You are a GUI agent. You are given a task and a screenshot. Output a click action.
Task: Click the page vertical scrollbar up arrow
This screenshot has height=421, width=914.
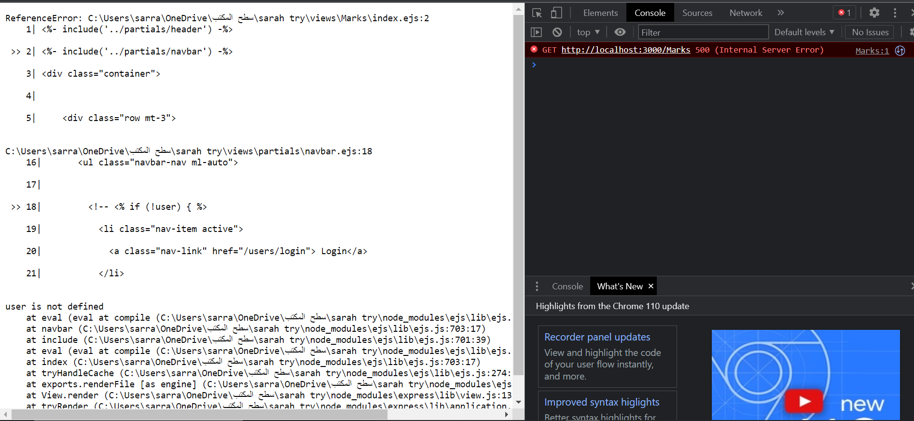click(518, 9)
